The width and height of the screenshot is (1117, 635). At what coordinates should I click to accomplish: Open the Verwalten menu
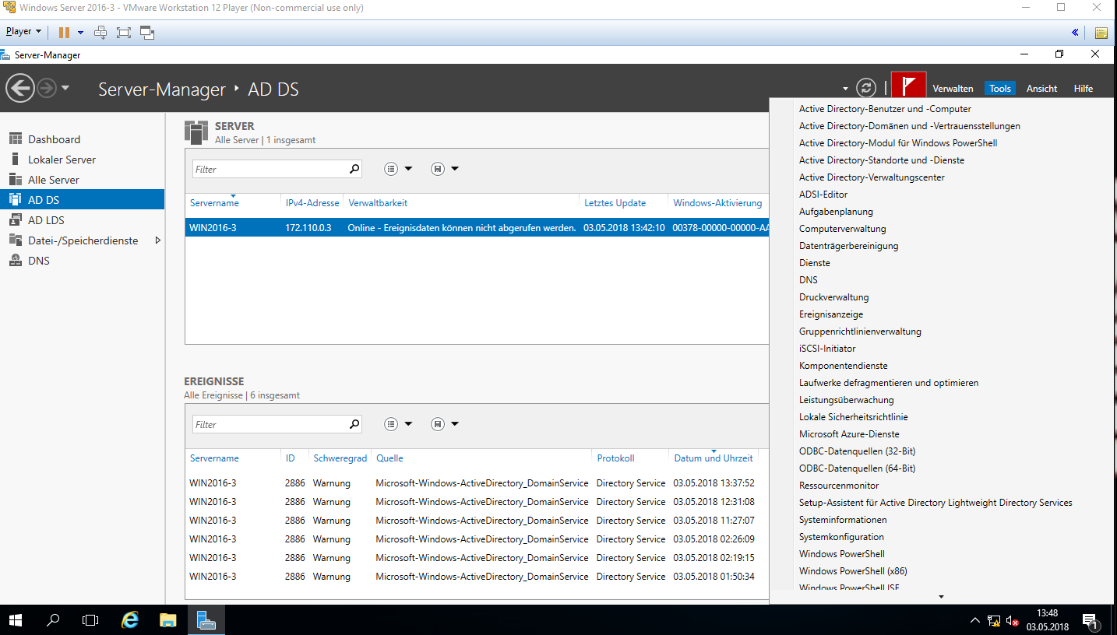tap(953, 89)
